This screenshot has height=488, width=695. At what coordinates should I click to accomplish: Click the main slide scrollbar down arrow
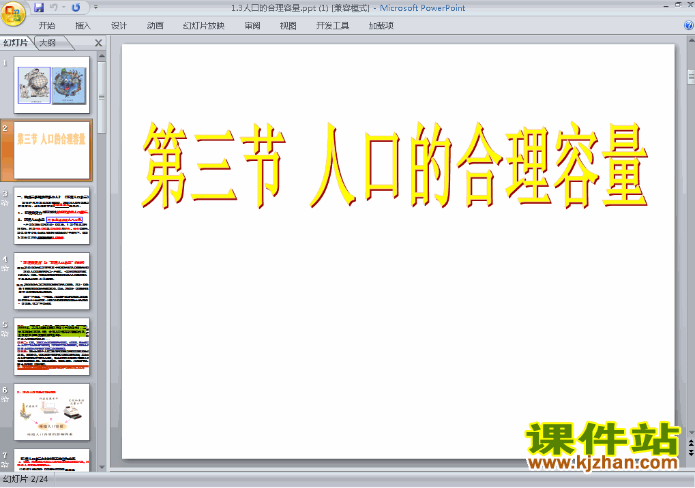tap(691, 433)
